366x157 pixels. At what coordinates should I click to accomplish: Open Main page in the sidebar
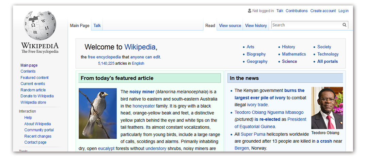[29, 65]
